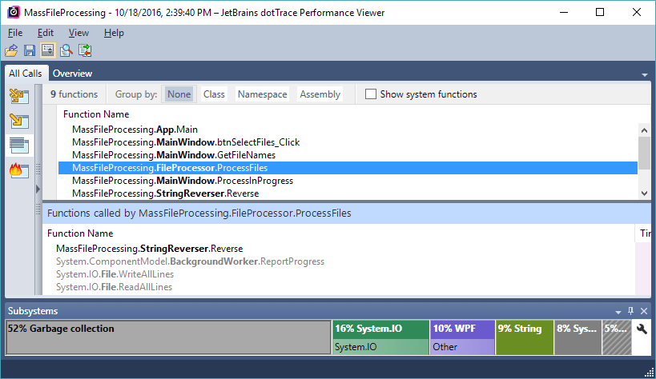Click the 9 functions count label
This screenshot has width=656, height=379.
point(74,94)
